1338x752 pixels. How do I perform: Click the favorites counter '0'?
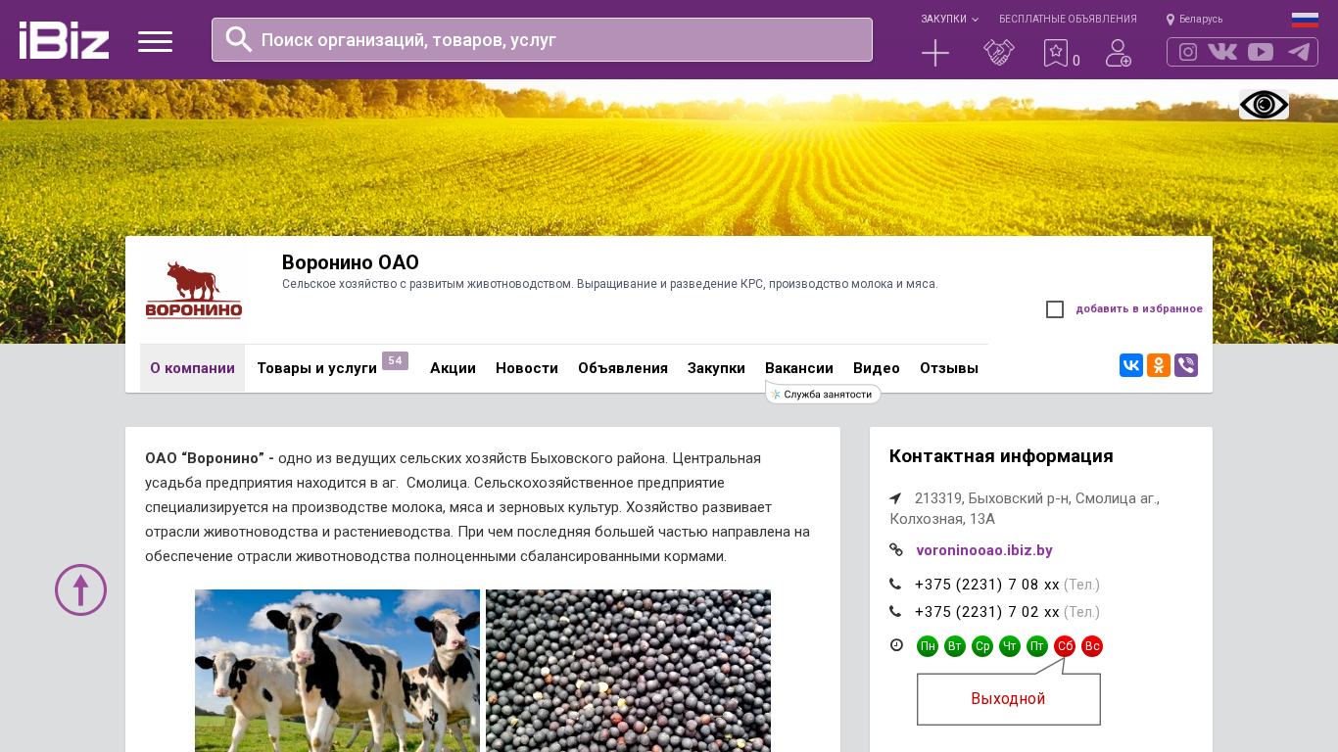[1076, 61]
